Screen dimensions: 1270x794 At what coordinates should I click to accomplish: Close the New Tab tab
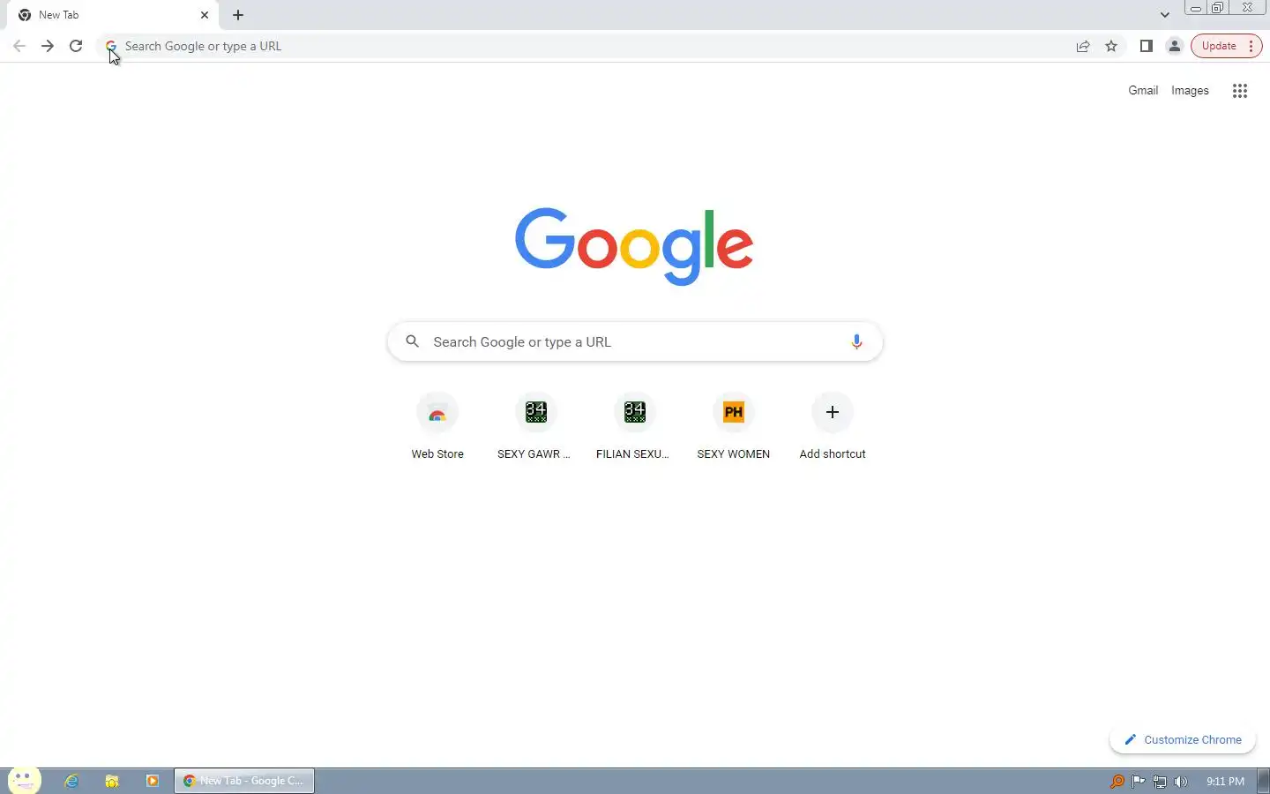205,15
